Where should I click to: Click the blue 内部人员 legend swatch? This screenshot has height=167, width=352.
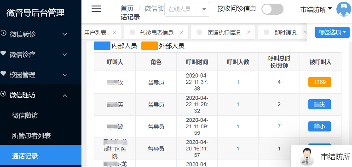[102, 46]
